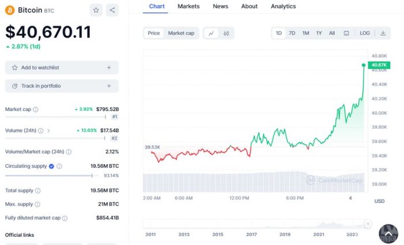Click the $17.54B volume value
This screenshot has height=245, width=404.
[110, 131]
